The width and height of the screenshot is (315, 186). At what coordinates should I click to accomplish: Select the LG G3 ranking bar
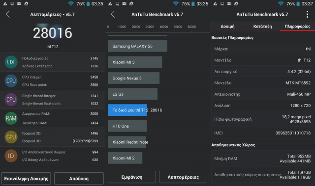point(132,94)
